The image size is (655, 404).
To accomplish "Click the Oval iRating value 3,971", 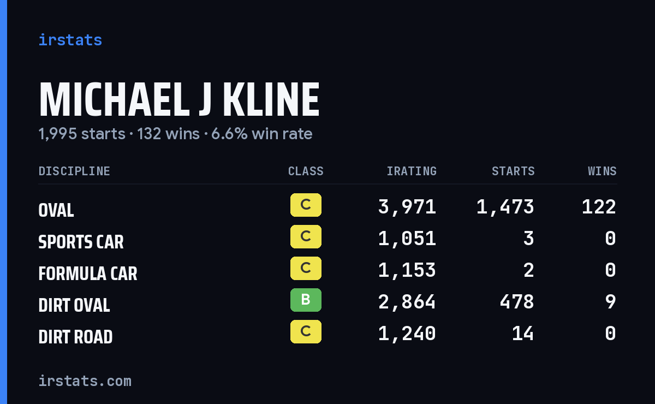I will (x=407, y=207).
